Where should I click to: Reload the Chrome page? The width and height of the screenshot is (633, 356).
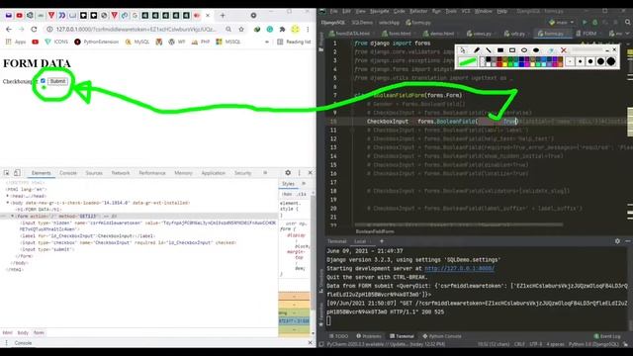click(x=34, y=29)
